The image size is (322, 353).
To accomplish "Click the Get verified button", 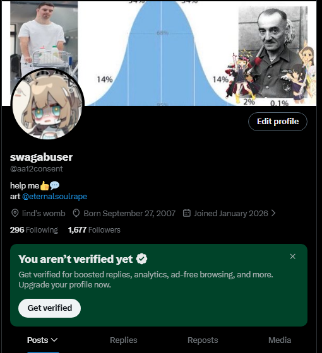I will (x=50, y=308).
